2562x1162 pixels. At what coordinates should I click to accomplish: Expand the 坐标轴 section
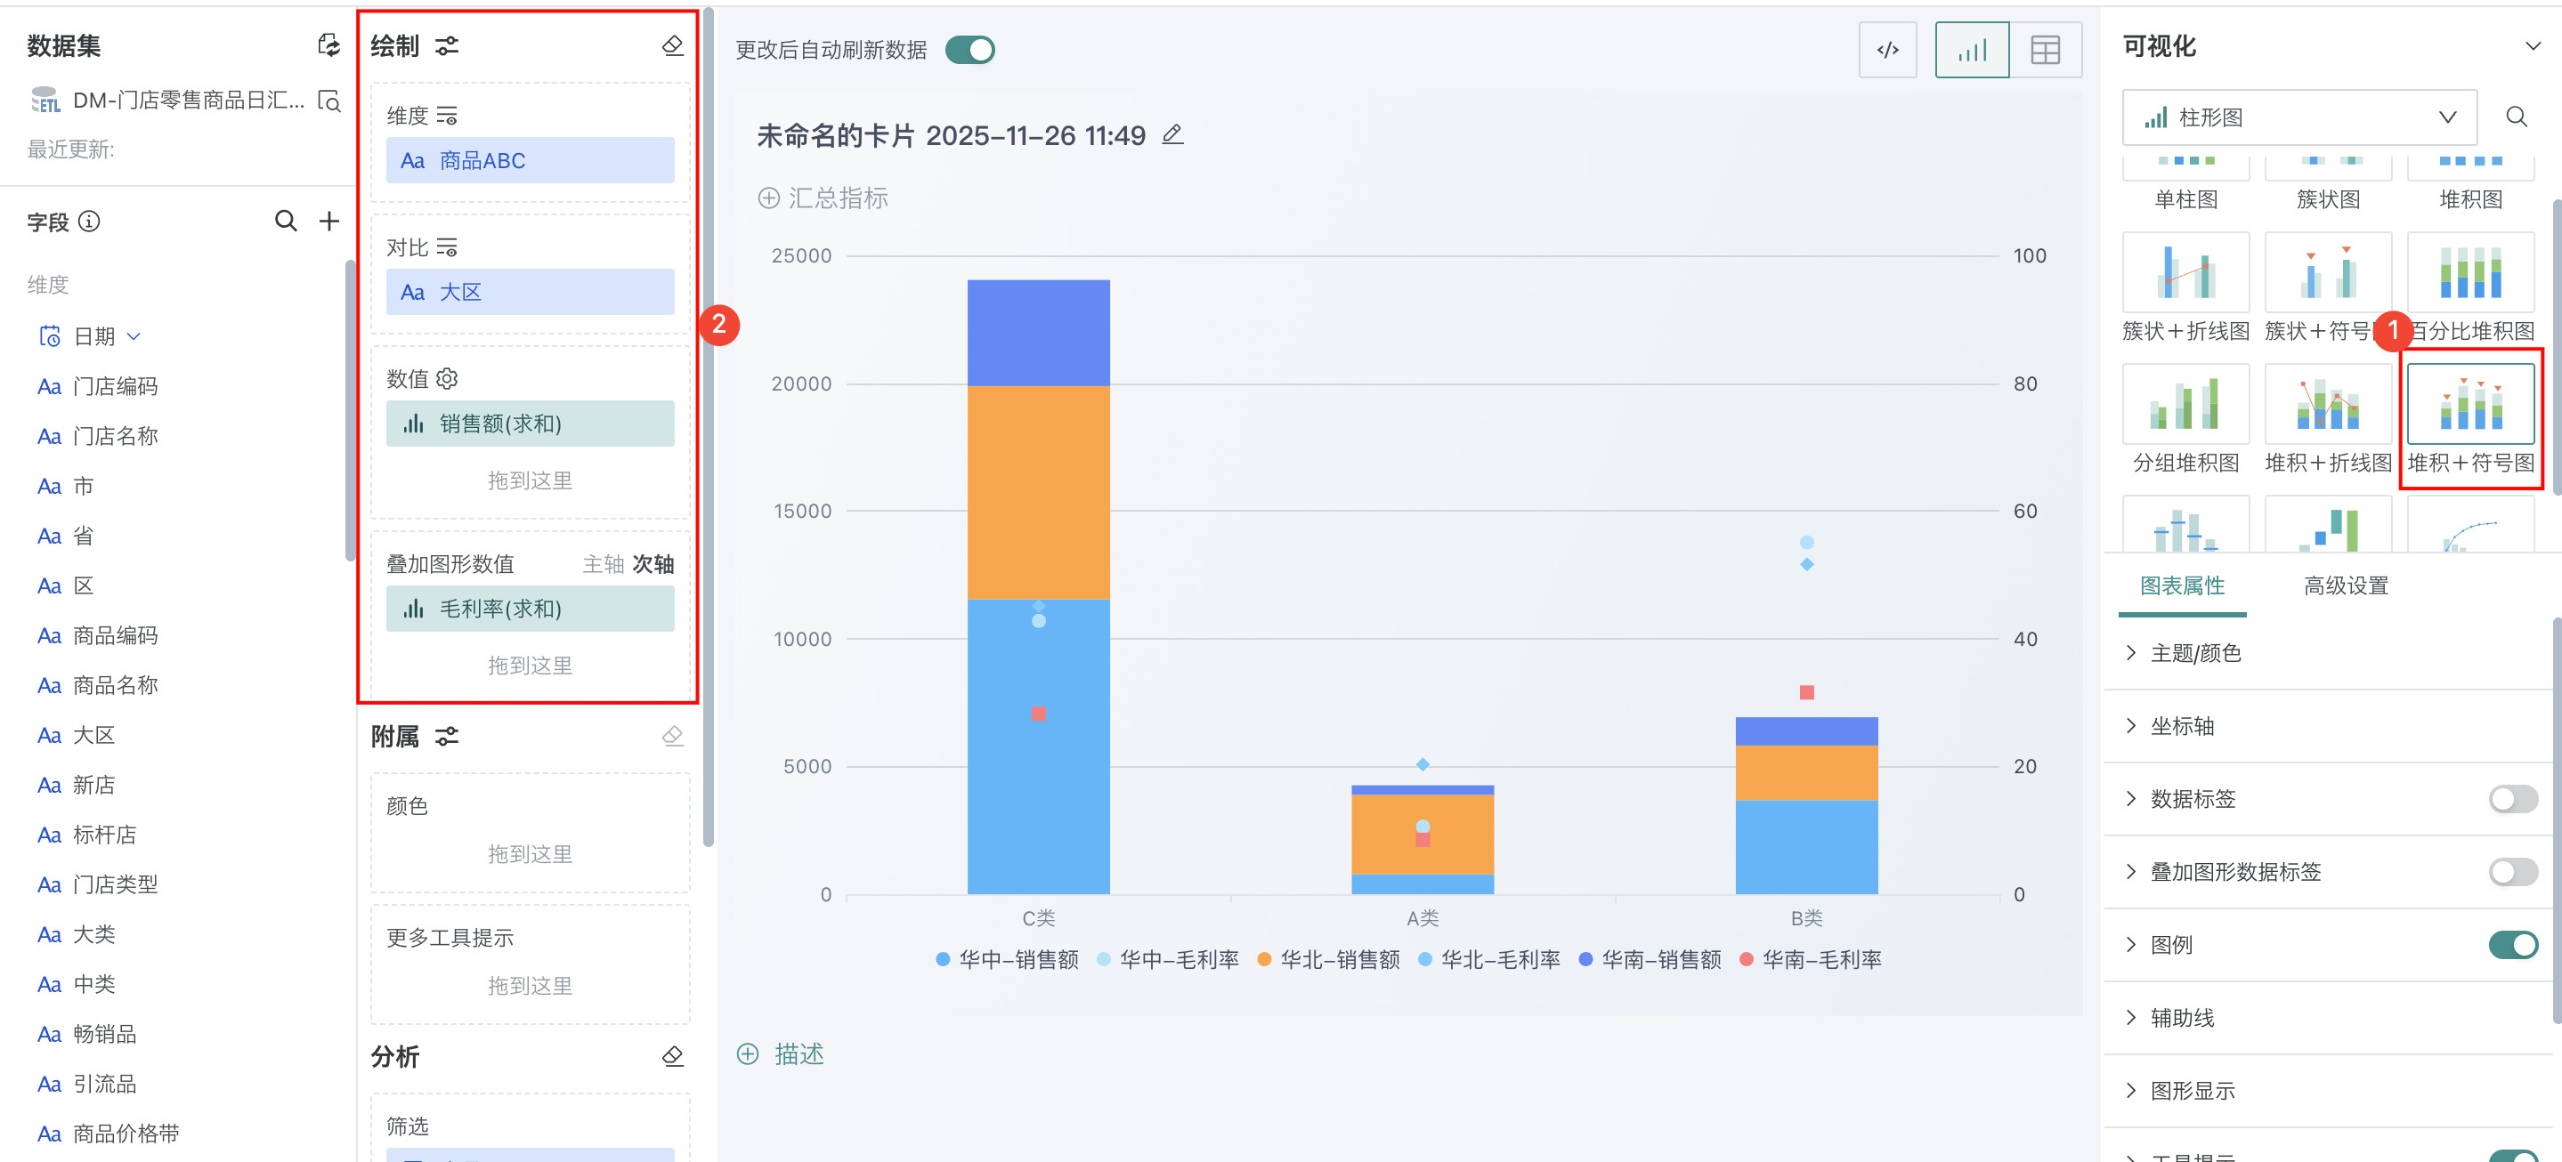tap(2182, 726)
